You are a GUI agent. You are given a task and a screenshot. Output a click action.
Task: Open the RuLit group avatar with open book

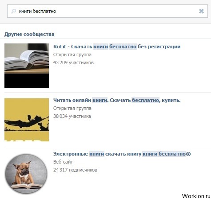tap(27, 66)
